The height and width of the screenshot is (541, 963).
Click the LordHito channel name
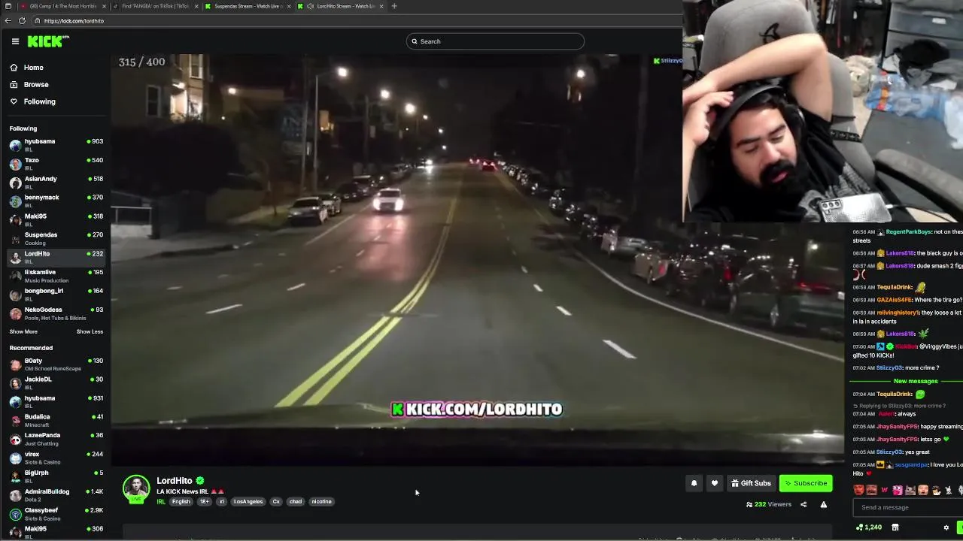175,481
